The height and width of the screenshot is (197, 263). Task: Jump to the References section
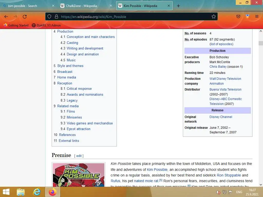coord(67,135)
